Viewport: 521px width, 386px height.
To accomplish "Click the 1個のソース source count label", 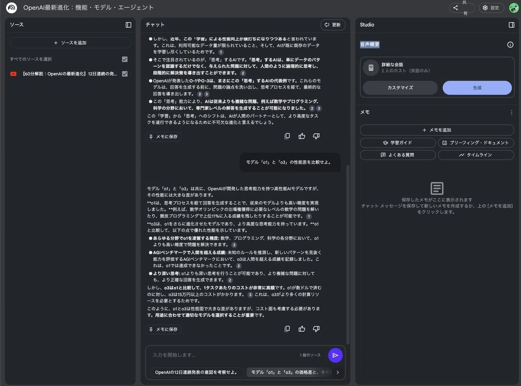I will [x=310, y=355].
